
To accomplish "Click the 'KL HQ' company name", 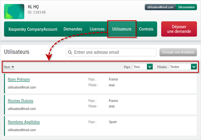I will [33, 7].
